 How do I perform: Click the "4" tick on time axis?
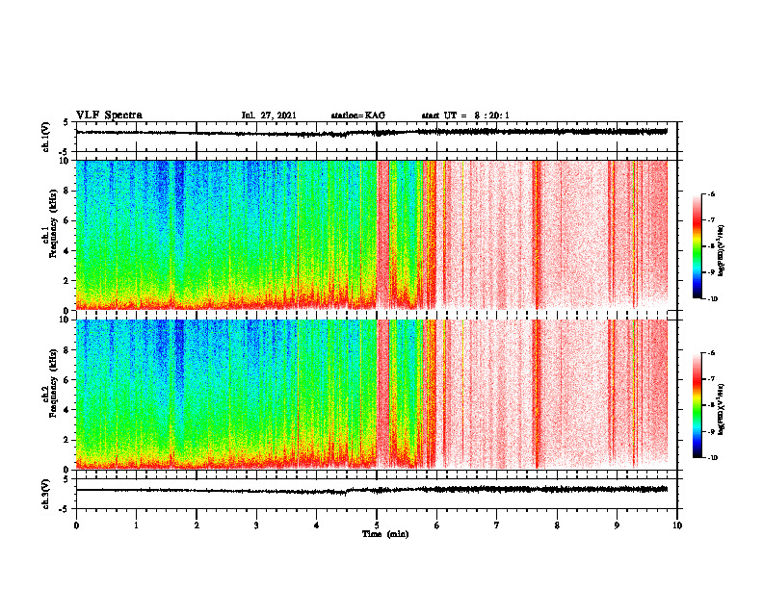[317, 525]
